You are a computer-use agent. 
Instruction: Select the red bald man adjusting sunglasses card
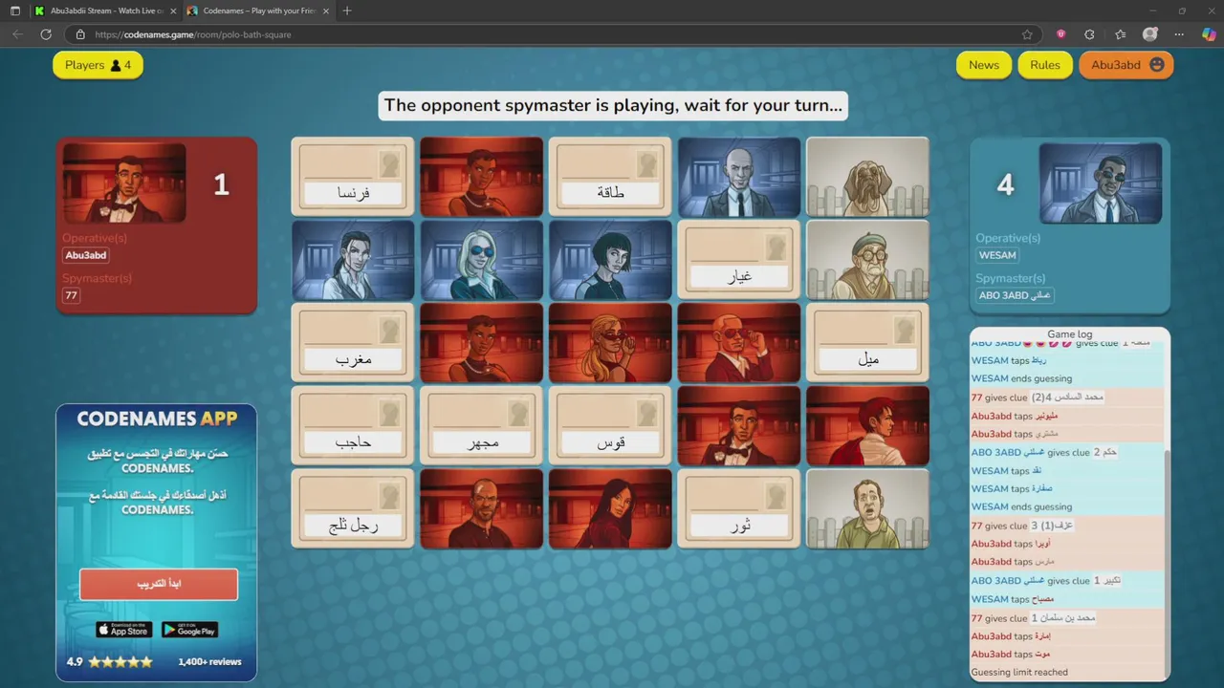click(739, 343)
